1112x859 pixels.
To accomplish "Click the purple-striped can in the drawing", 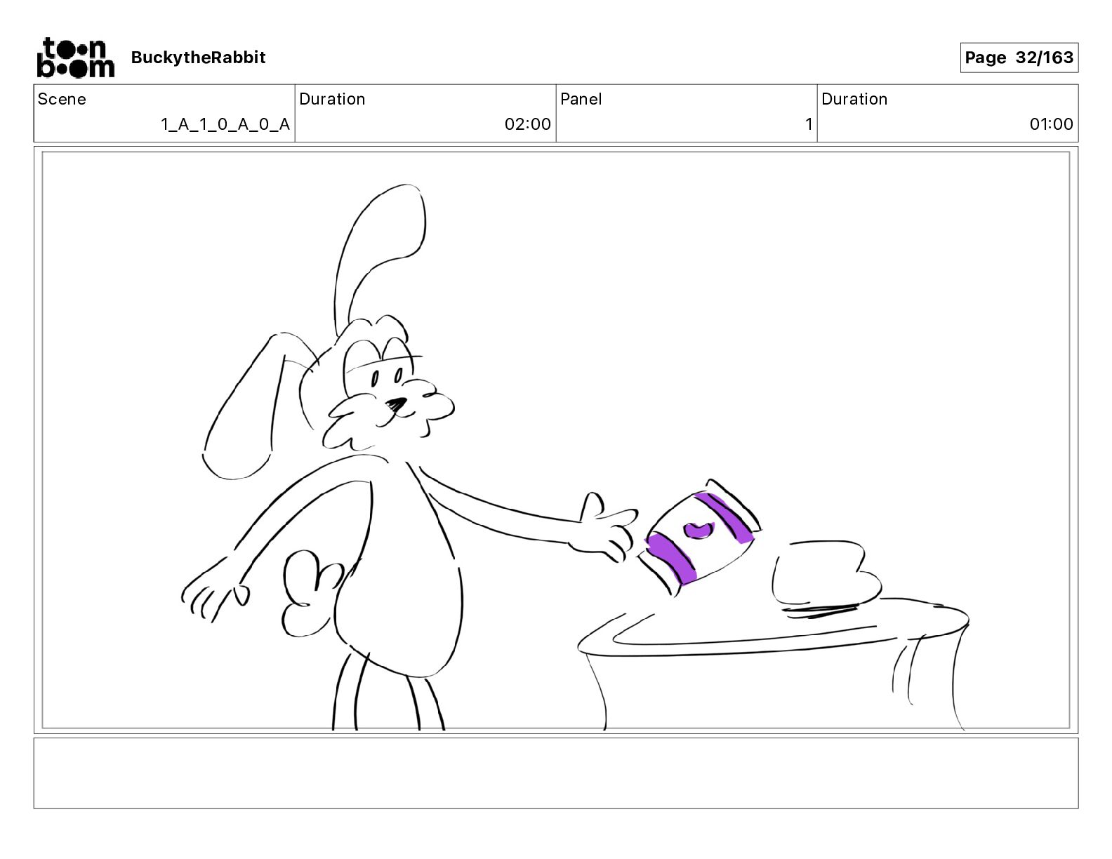I will tap(699, 537).
